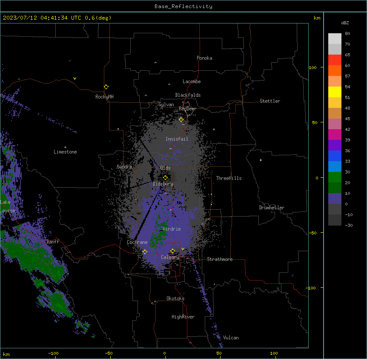
Task: Select the red 60 dBZ legend swatch
Action: [x=335, y=60]
